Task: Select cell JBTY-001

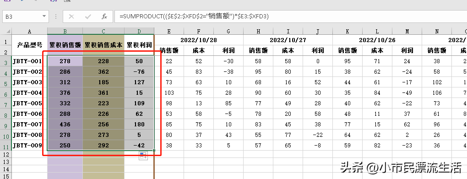Action: pyautogui.click(x=29, y=61)
